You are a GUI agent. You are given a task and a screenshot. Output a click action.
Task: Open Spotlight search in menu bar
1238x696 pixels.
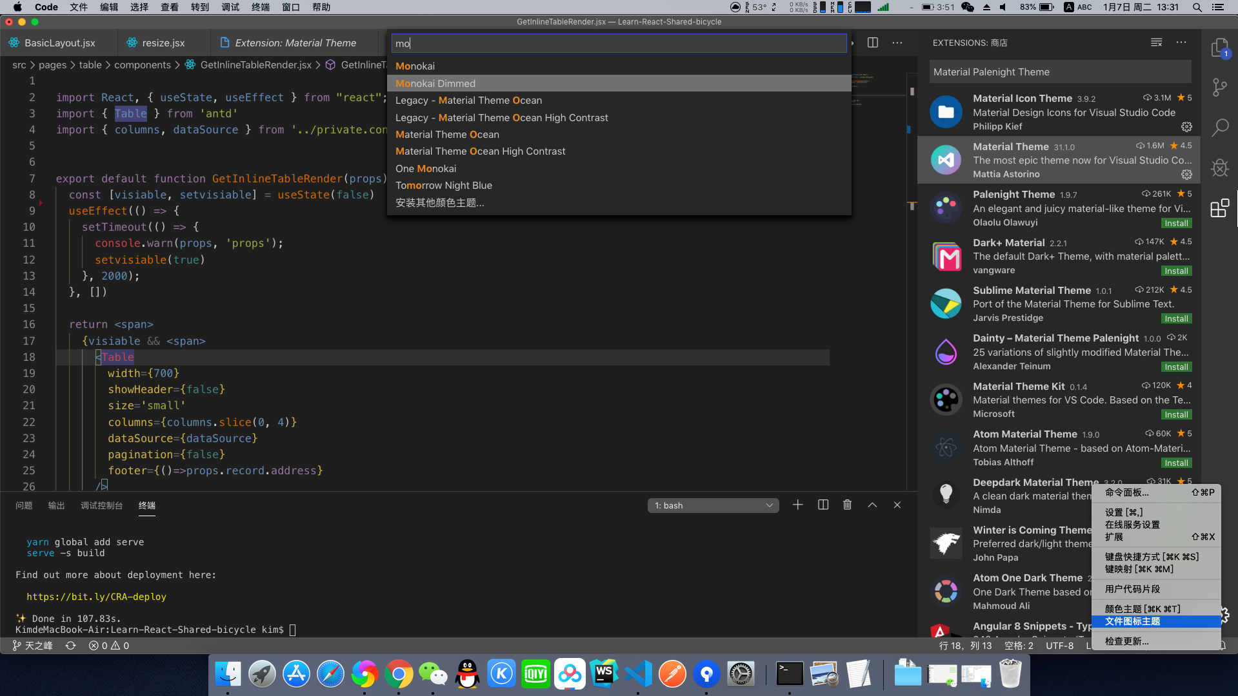1197,7
